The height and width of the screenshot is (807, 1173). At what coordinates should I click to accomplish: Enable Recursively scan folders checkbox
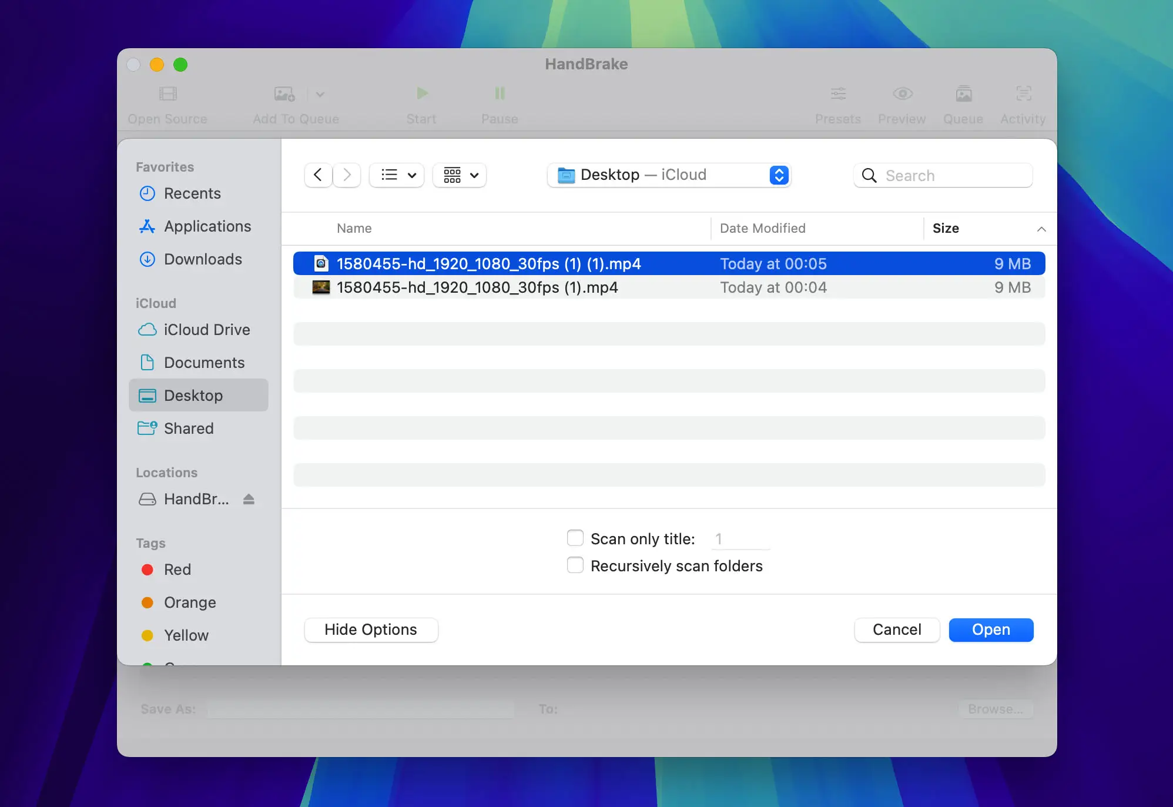pyautogui.click(x=575, y=565)
